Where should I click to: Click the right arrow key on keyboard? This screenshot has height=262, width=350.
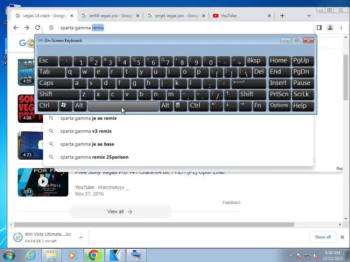click(x=245, y=106)
